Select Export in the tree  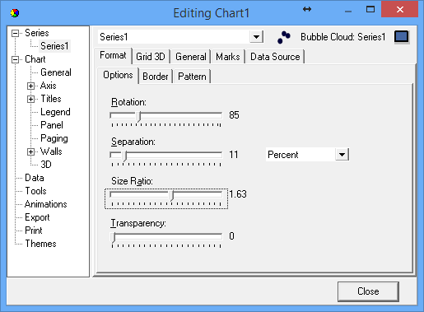[x=37, y=217]
